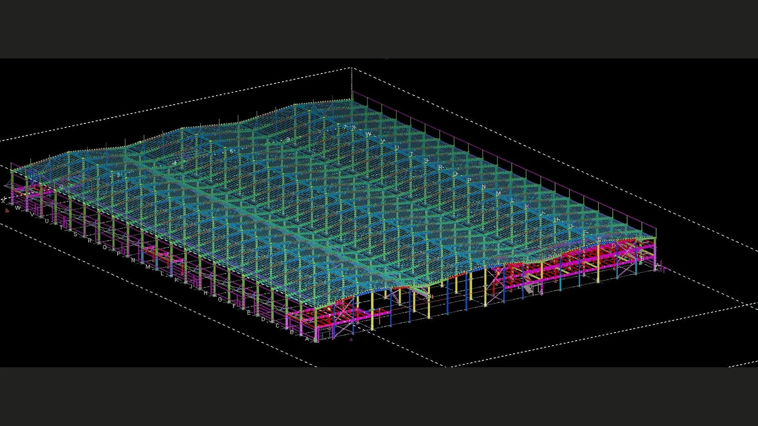The height and width of the screenshot is (426, 758).
Task: Pick grid label 4 on the roof
Action: pos(175,163)
